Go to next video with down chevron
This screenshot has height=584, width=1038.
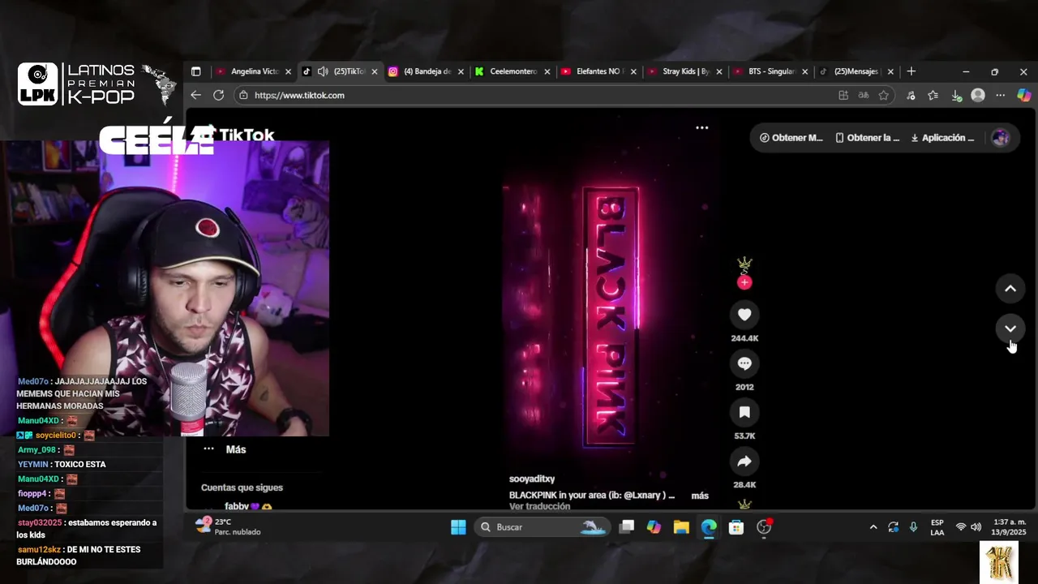point(1010,328)
